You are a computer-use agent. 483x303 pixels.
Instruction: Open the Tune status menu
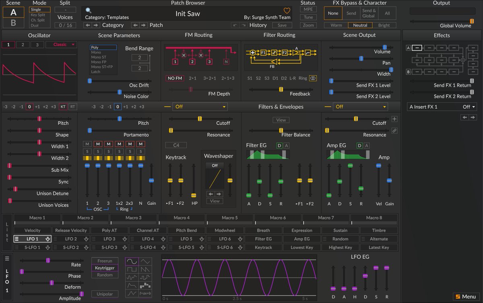point(308,17)
